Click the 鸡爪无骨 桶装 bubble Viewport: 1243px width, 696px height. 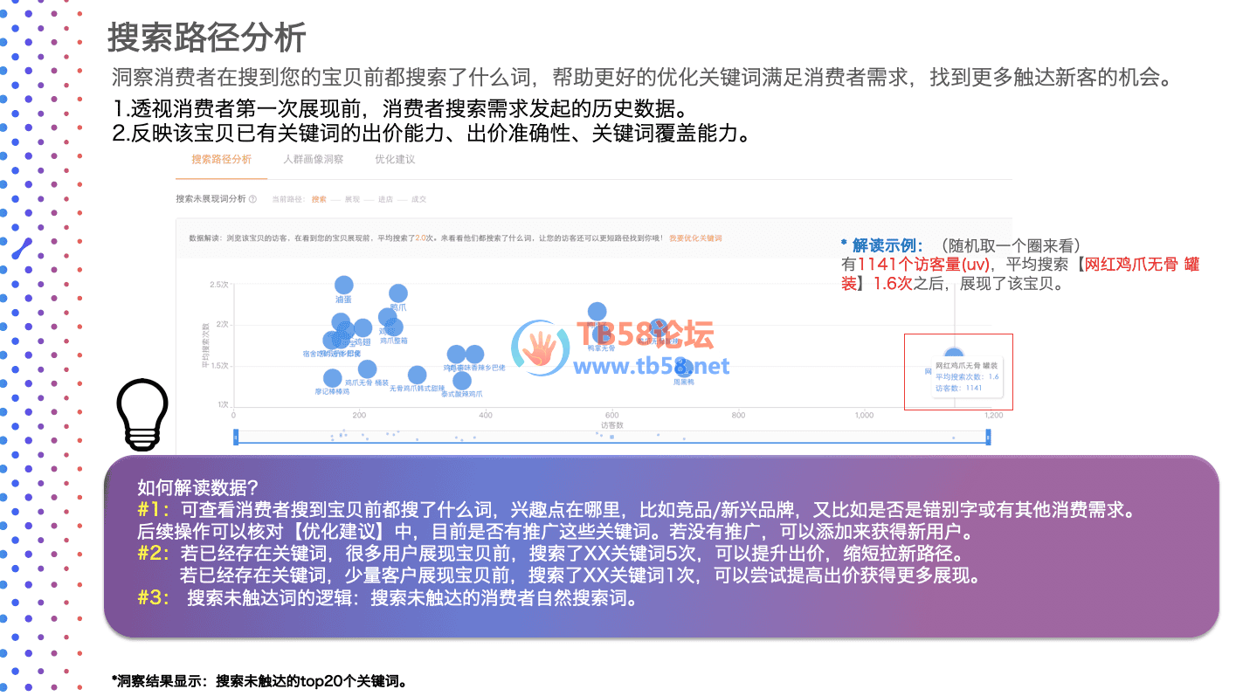(367, 369)
